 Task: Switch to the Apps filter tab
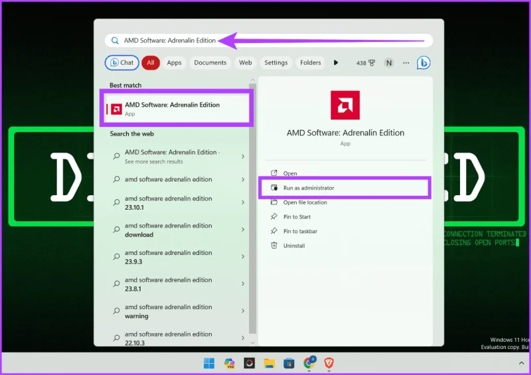pyautogui.click(x=174, y=62)
